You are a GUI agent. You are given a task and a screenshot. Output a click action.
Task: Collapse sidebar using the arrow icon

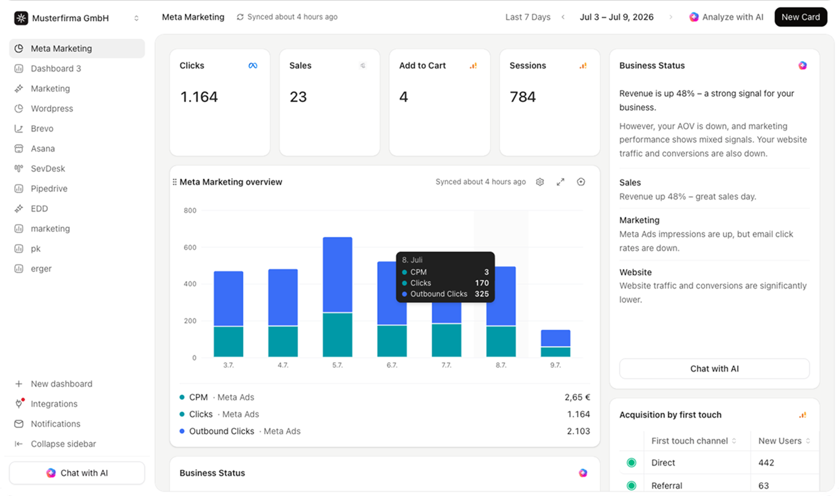coord(19,444)
